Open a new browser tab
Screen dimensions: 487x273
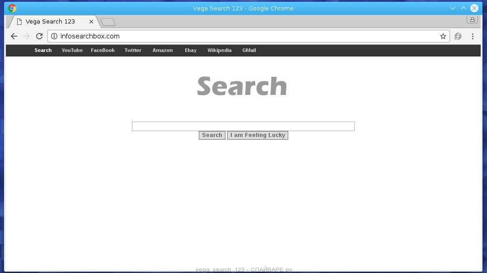pos(107,21)
